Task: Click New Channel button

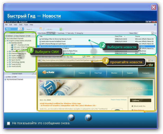Action: pyautogui.click(x=19, y=36)
